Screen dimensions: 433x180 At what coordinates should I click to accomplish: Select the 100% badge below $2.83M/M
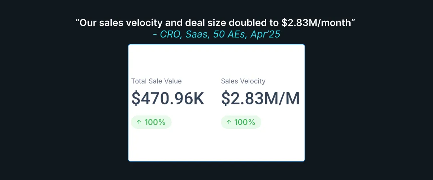pos(241,122)
